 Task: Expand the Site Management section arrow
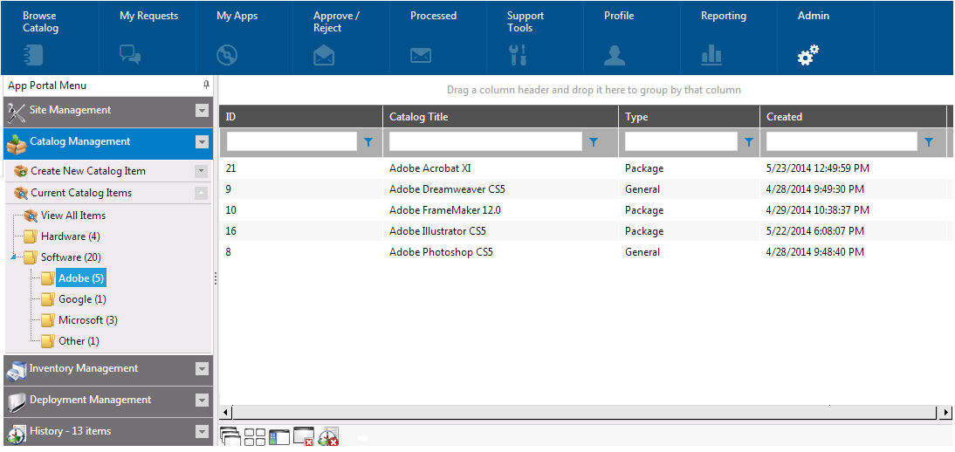(x=202, y=111)
